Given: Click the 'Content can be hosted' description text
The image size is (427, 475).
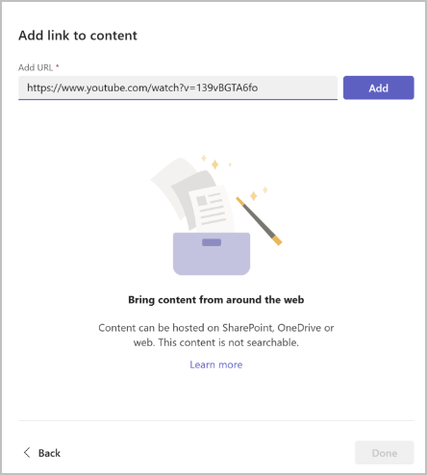Looking at the screenshot, I should (x=216, y=335).
